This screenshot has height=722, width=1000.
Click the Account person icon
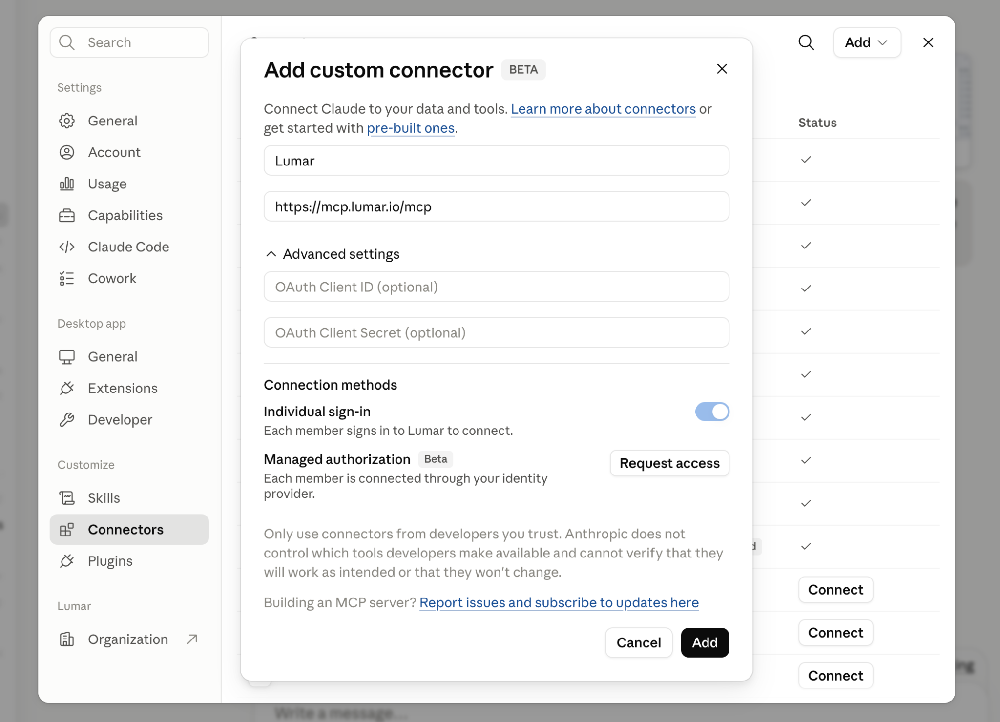pos(67,152)
